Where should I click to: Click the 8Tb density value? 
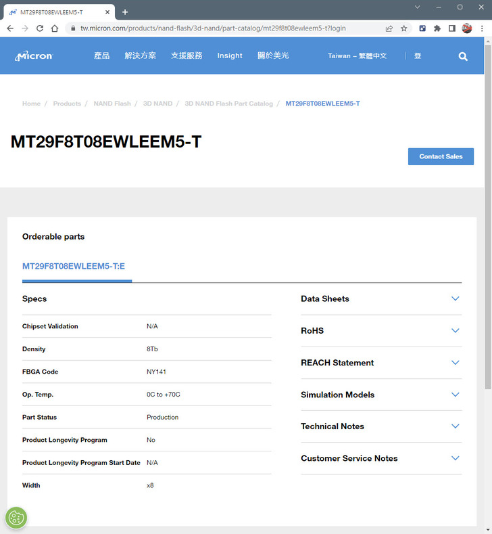pos(152,349)
